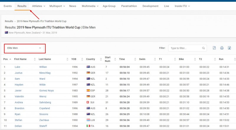Click the AUS flag in Luke Willian row
Image resolution: width=236 pixels, height=130 pixels.
[x=88, y=67]
